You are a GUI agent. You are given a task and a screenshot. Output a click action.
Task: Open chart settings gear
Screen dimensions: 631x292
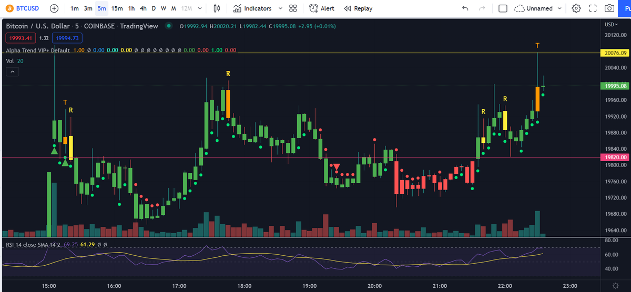[x=576, y=8]
